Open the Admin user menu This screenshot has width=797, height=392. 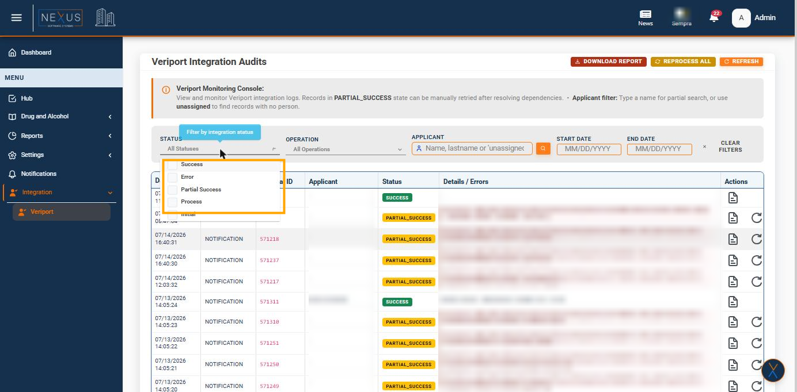(754, 18)
